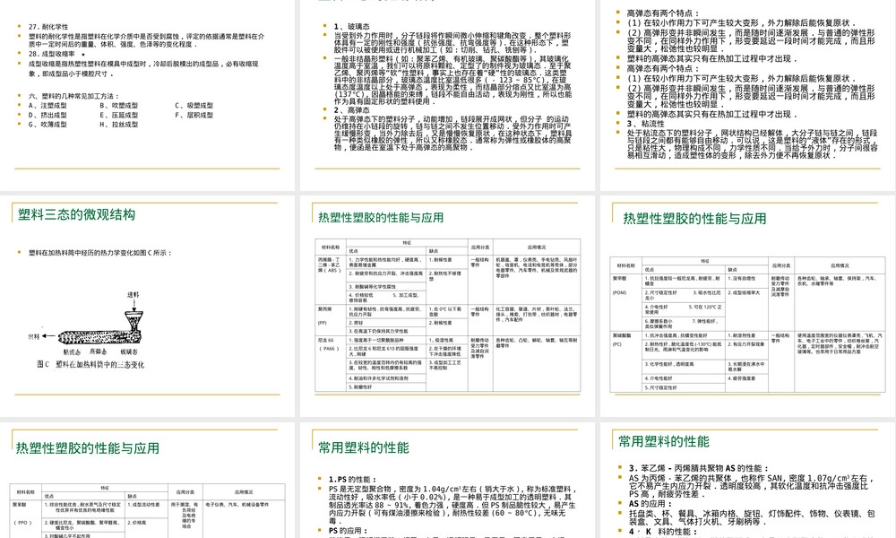
Task: Click the 丙烯腈-丁二烯-苯乙烯 (ABS) table cell
Action: tap(331, 280)
